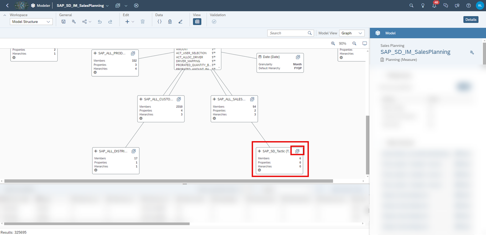Open the Date dimension link icon
The image size is (486, 235).
click(x=298, y=57)
